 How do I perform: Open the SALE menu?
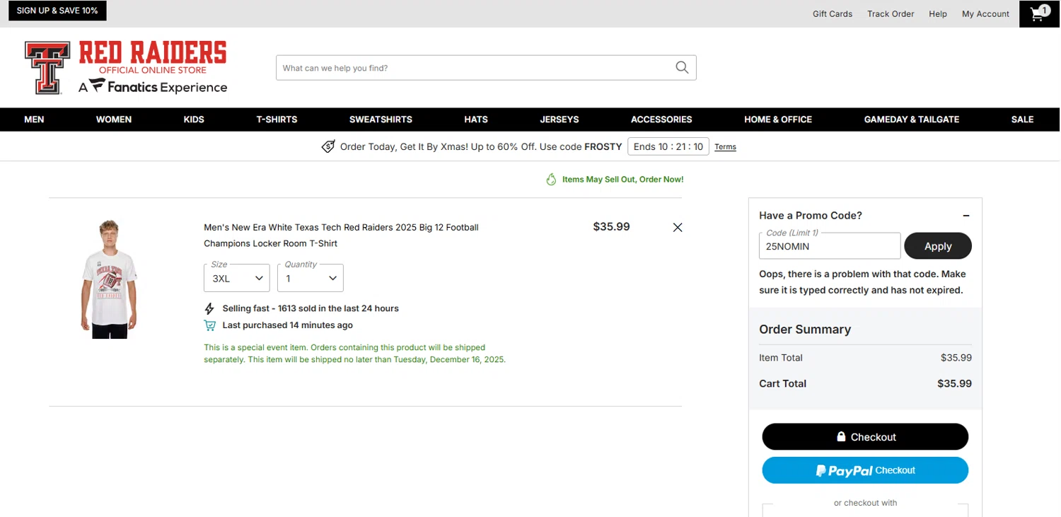(1022, 120)
